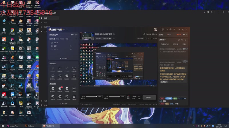Screen dimensions: 229x128
Task: Toggle the lock on the 全屏 source
Action: (71, 46)
